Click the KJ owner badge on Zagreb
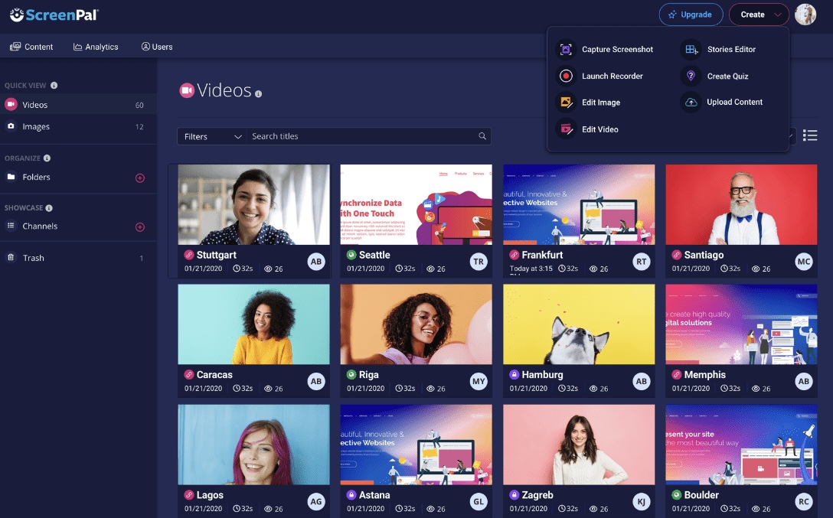The image size is (833, 518). [642, 501]
